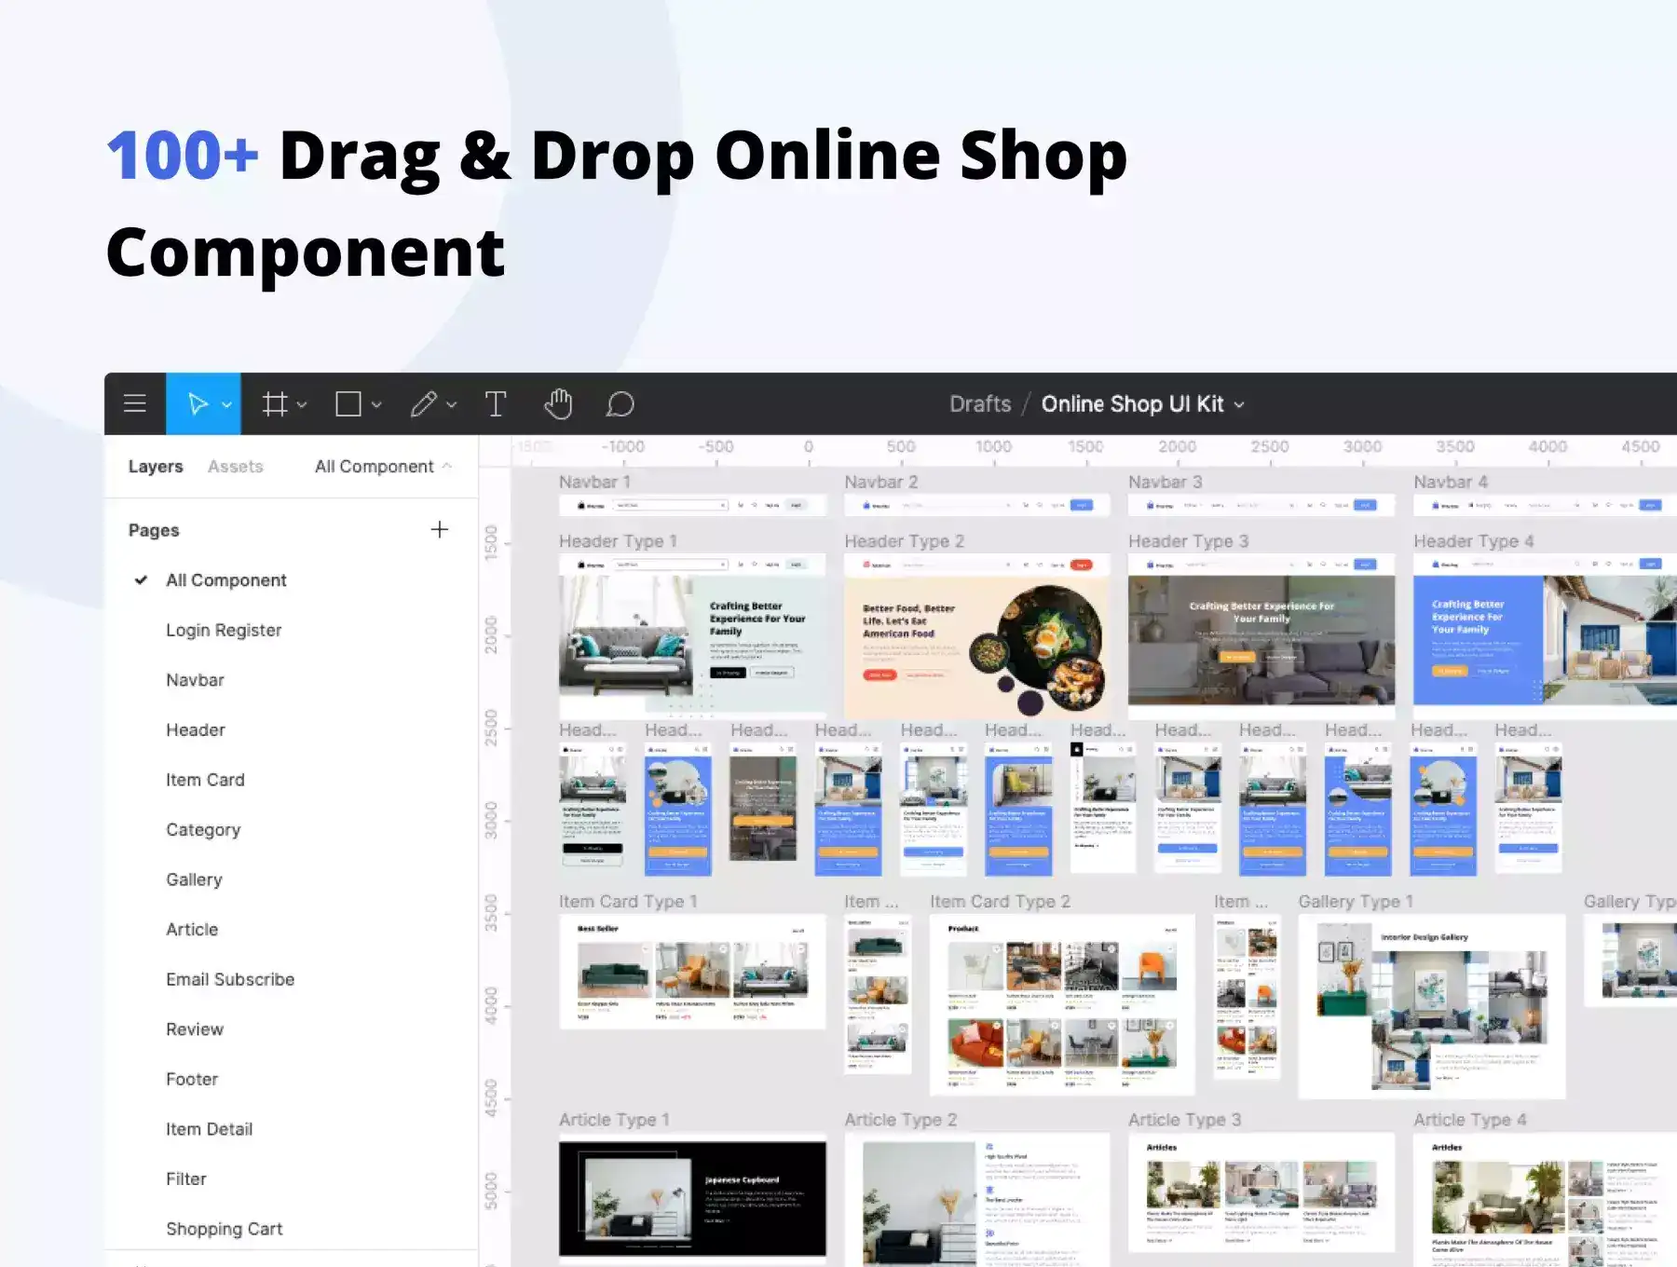This screenshot has width=1677, height=1267.
Task: Select the Pen tool
Action: 424,403
